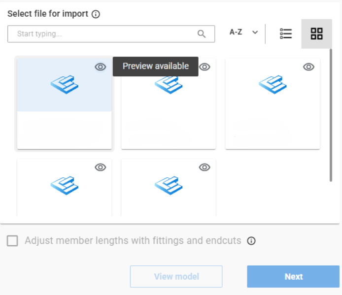Click model icon in top-right file card
This screenshot has width=342, height=295.
[x=273, y=84]
